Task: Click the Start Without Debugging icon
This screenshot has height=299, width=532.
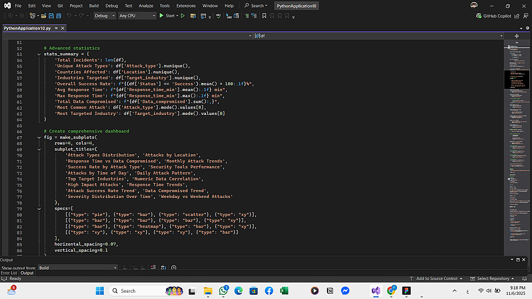Action: point(182,16)
